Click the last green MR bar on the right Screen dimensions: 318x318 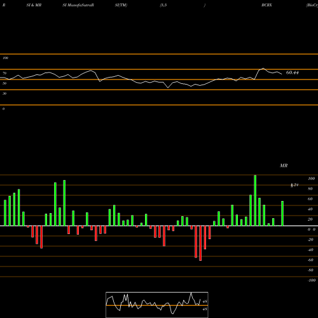coord(282,213)
